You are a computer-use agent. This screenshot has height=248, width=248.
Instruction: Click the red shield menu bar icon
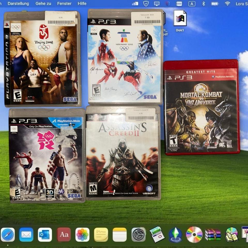click(x=167, y=3)
